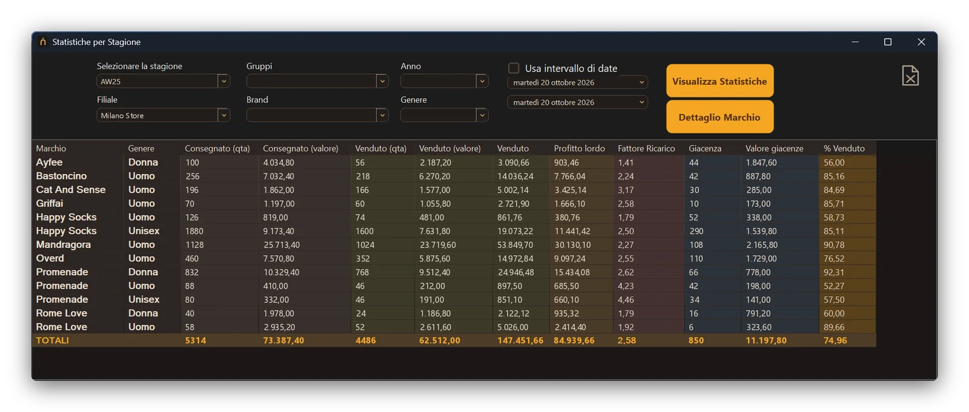Open the first date picker dropdown
The width and height of the screenshot is (969, 412).
click(641, 82)
